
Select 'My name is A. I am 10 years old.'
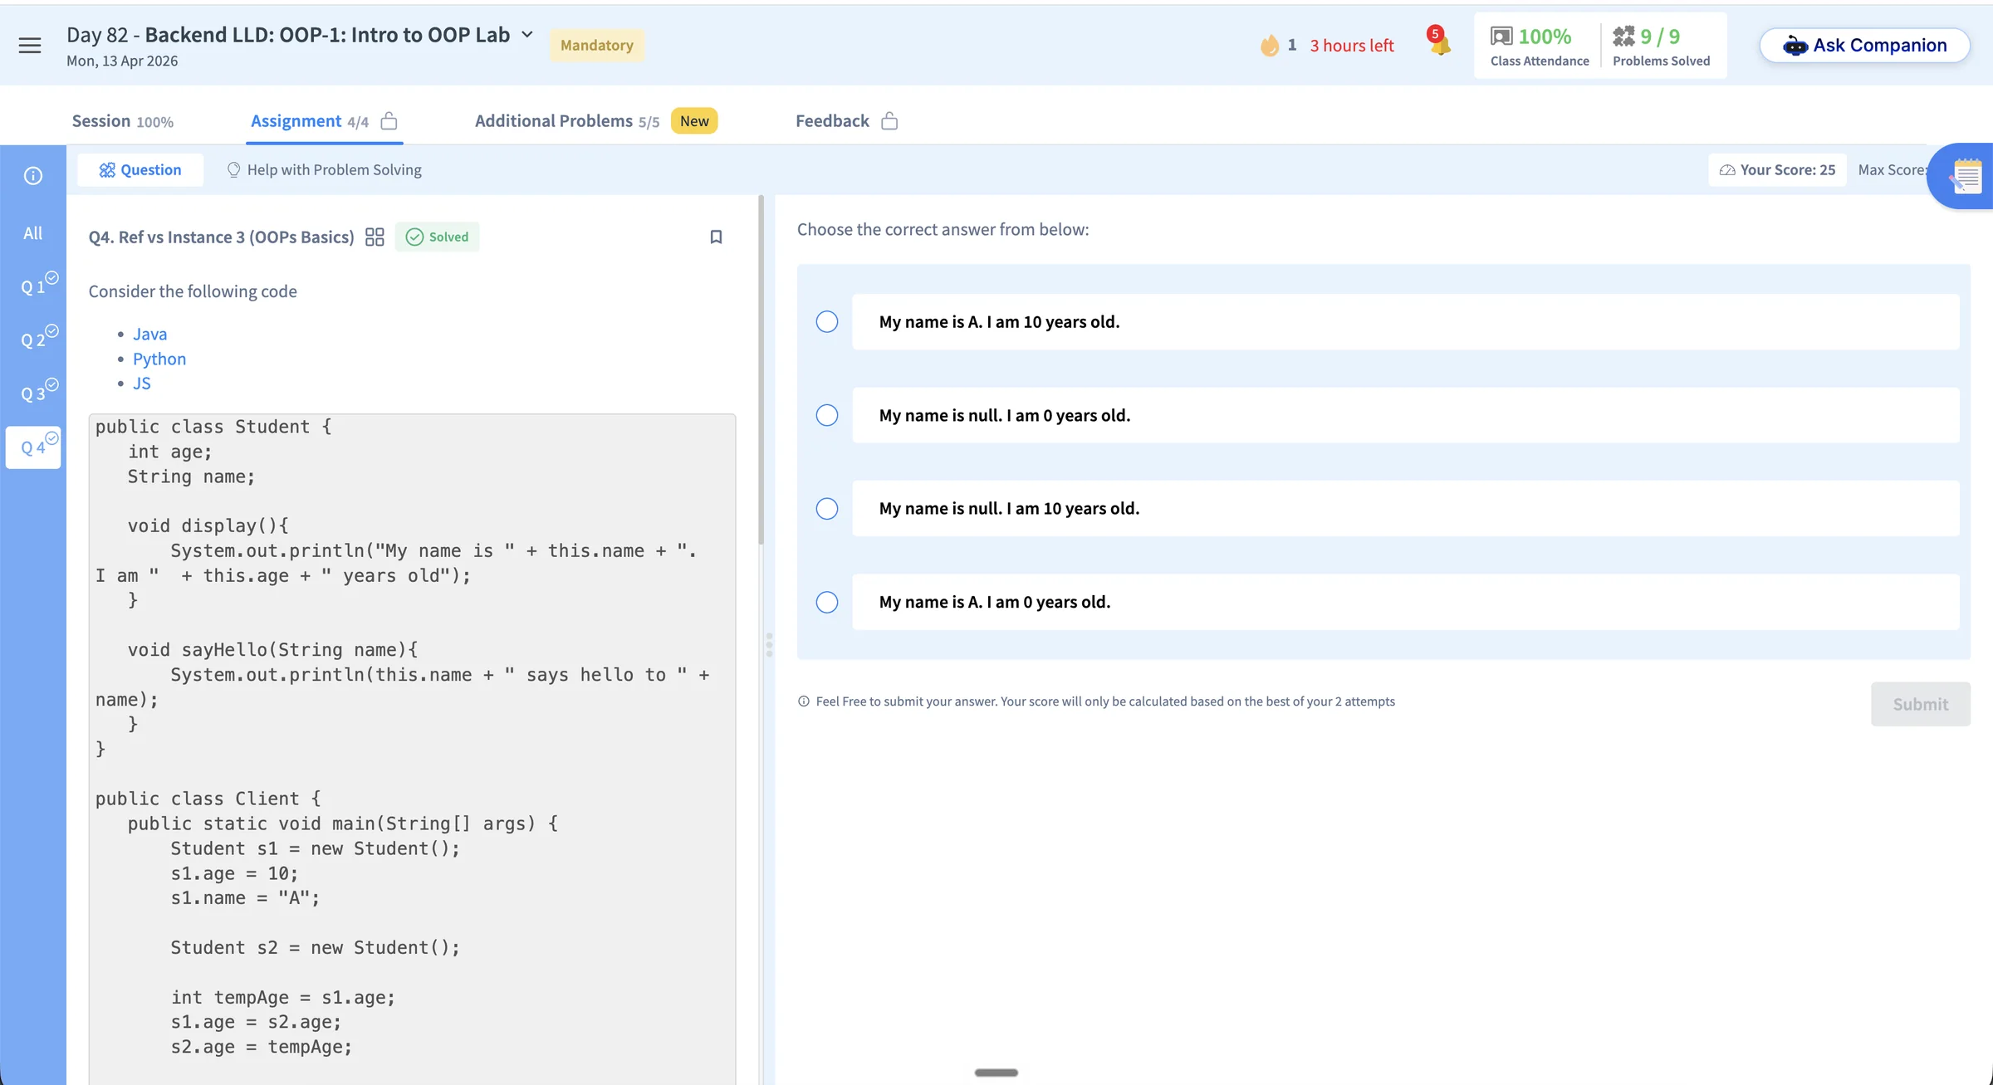(827, 322)
